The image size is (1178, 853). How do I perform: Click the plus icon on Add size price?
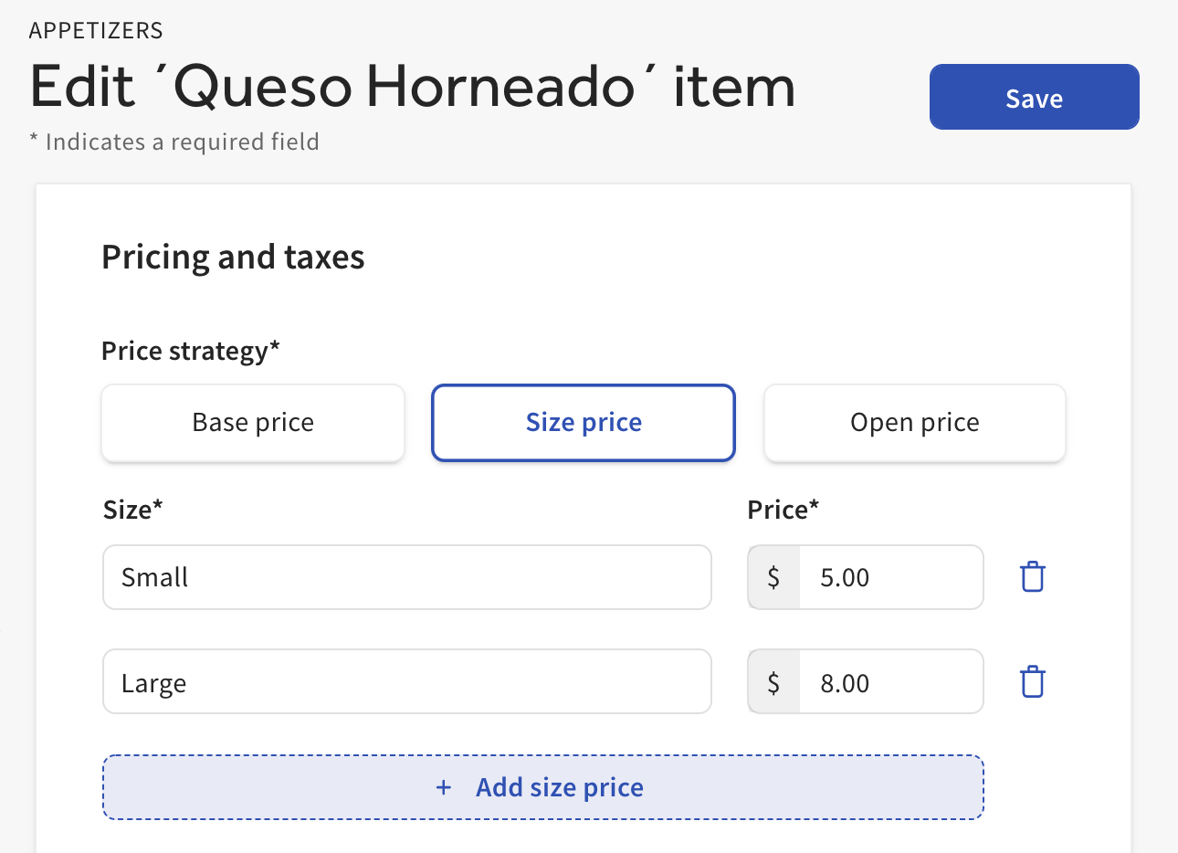(444, 787)
